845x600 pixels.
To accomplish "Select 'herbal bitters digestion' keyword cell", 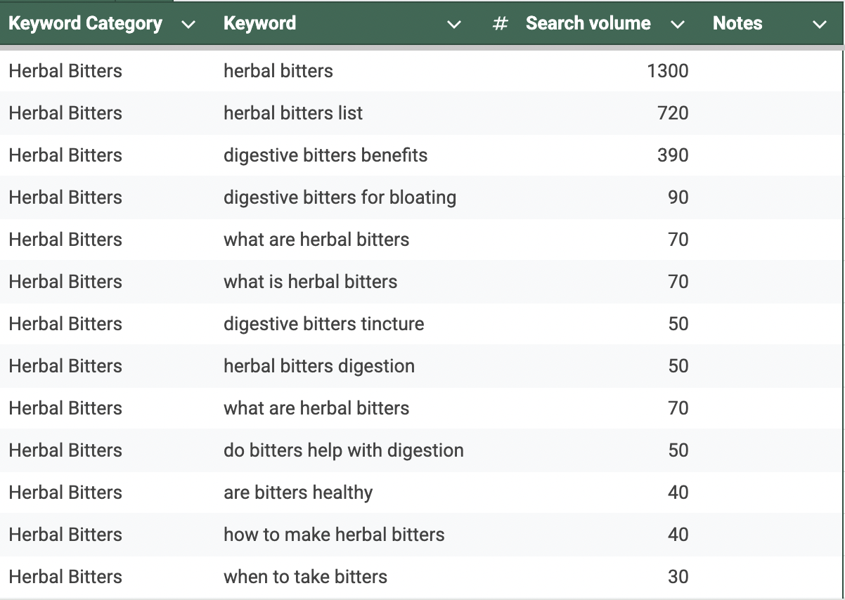I will click(319, 366).
